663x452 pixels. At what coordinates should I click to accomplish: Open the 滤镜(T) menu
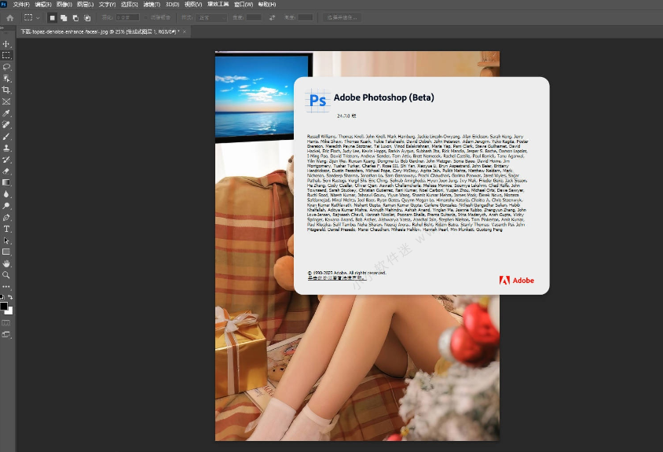(151, 5)
